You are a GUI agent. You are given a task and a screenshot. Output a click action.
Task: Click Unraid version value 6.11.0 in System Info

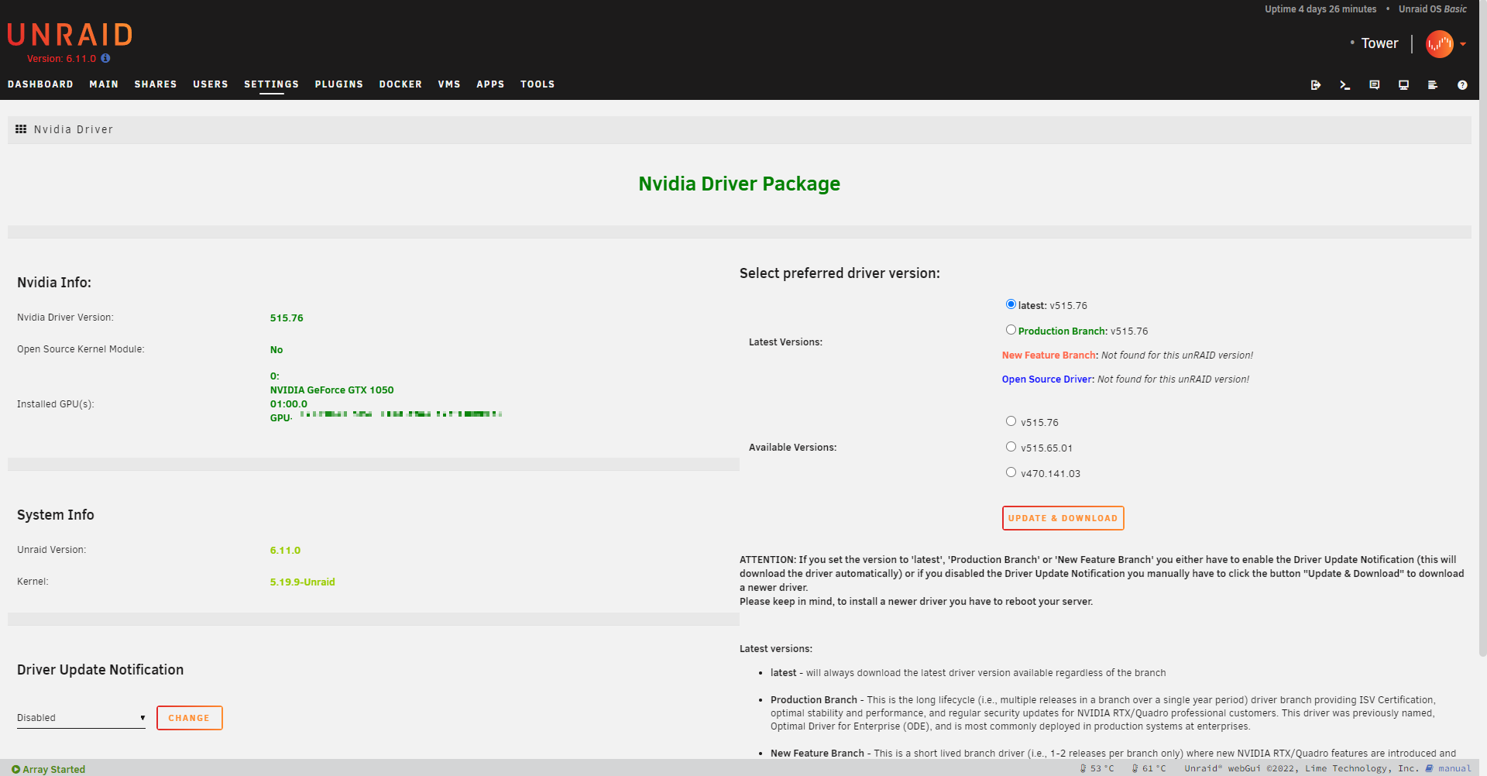point(285,551)
